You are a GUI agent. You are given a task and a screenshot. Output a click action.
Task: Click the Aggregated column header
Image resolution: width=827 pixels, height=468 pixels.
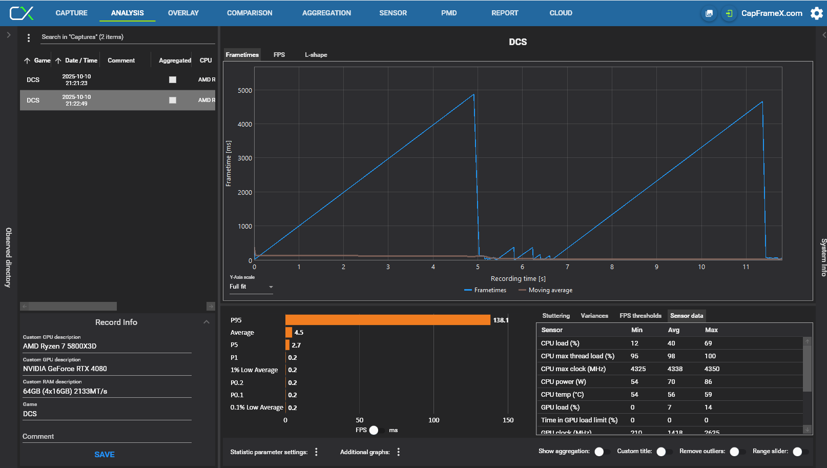click(175, 60)
